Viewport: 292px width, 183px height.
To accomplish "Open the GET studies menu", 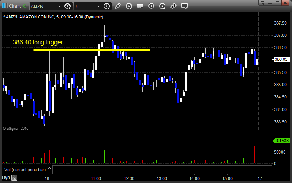I will click(140, 6).
